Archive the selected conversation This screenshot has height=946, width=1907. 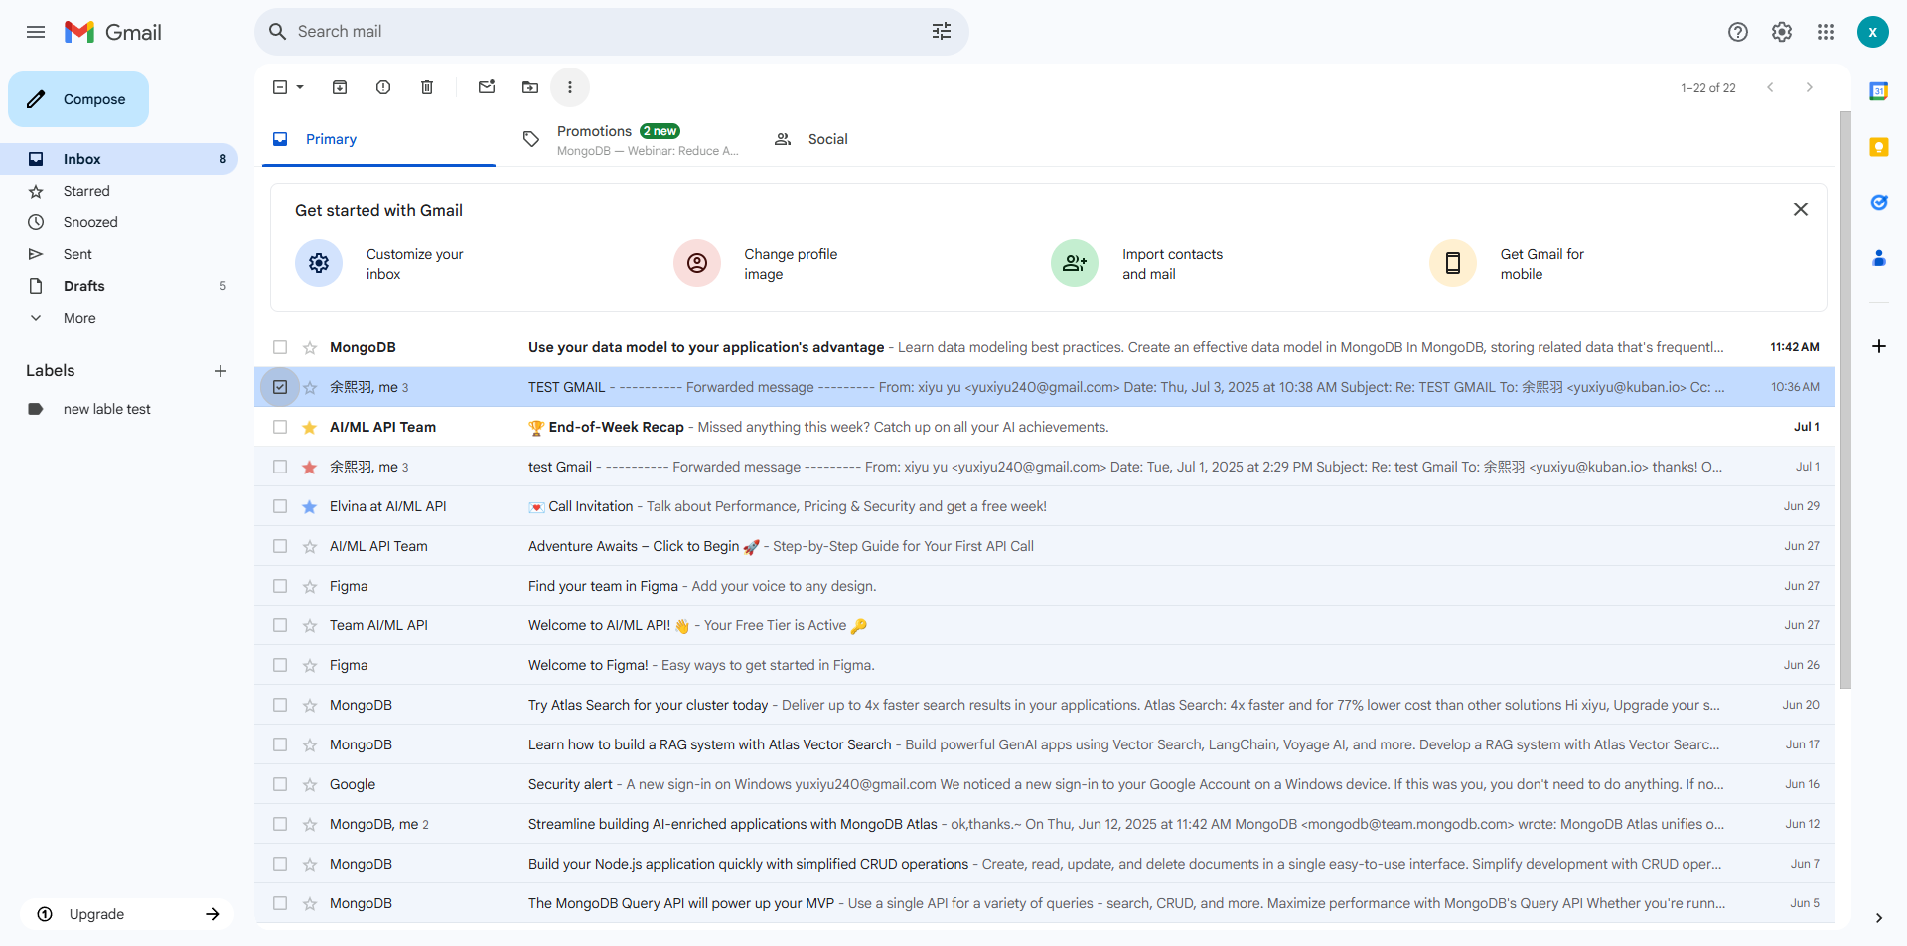click(340, 87)
